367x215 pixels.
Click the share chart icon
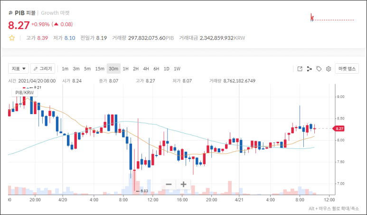coord(310,68)
